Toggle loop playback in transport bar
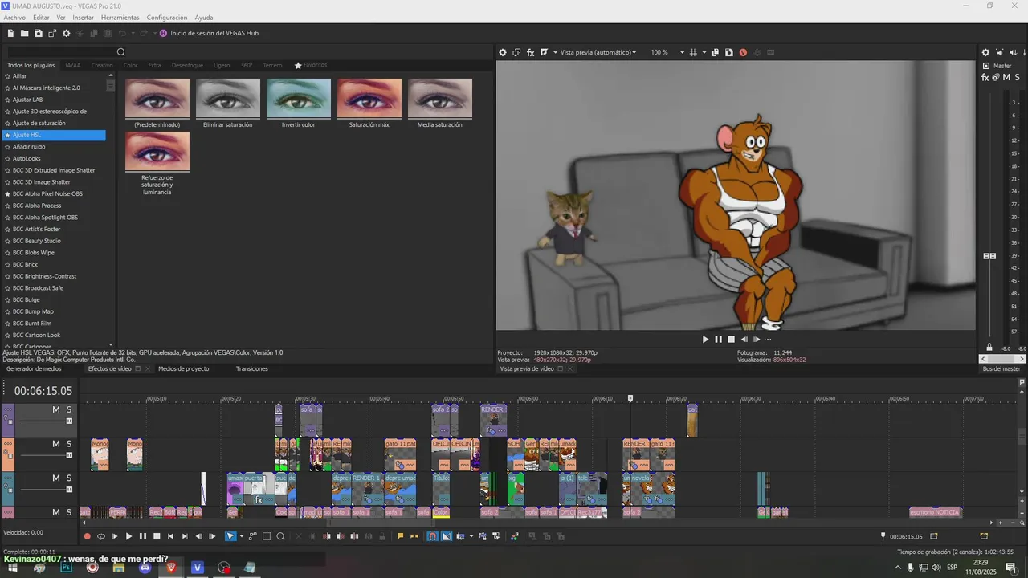Screen dimensions: 1028x578 [x=101, y=536]
